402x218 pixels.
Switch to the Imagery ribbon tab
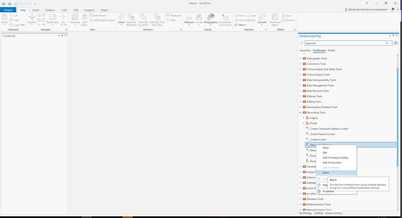[89, 10]
